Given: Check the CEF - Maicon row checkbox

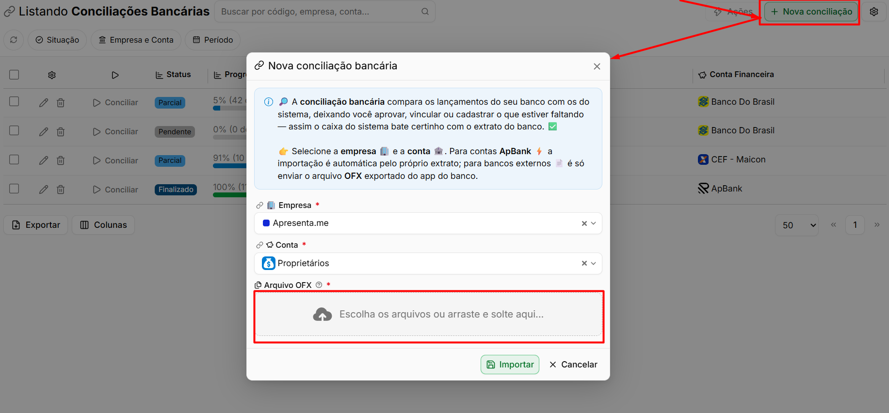Looking at the screenshot, I should pyautogui.click(x=14, y=159).
